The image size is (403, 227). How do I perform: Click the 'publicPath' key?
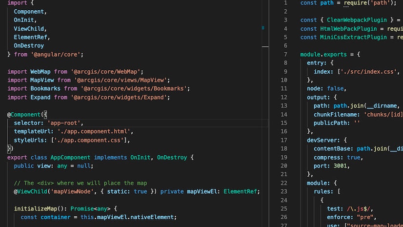click(330, 123)
